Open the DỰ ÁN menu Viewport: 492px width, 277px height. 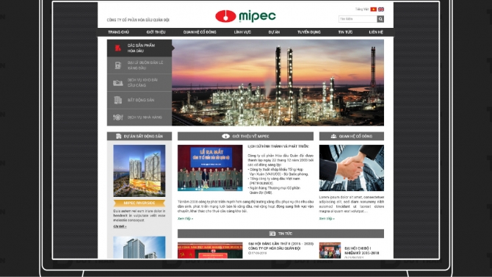click(274, 32)
